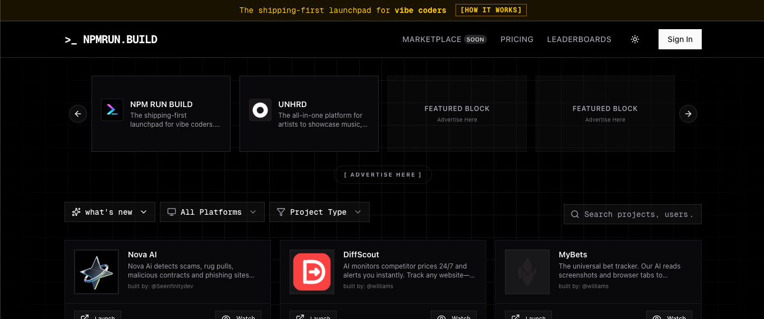Expand the All Platforms filter dropdown

[x=212, y=212]
